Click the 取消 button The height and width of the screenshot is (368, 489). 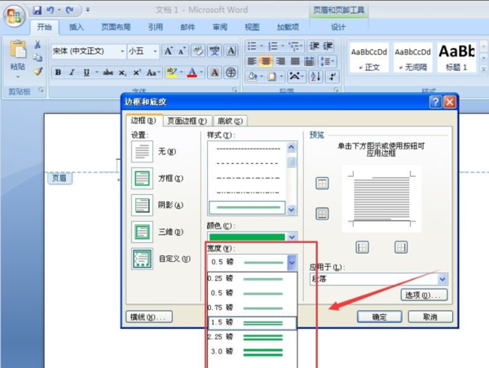[x=430, y=317]
